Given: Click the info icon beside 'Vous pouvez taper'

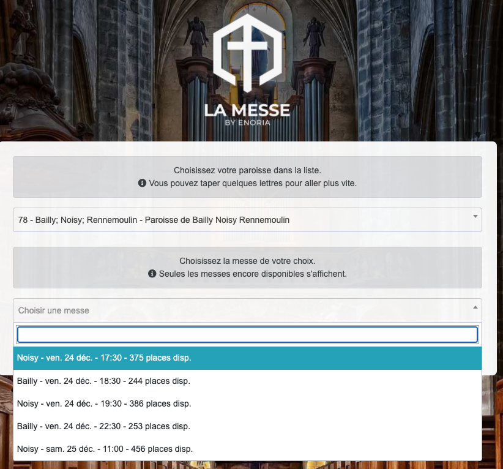Looking at the screenshot, I should [x=142, y=183].
